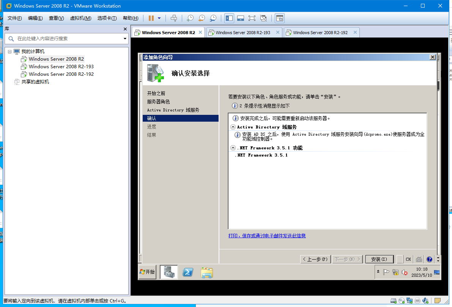Open the guest 开始 start menu

[x=147, y=272]
